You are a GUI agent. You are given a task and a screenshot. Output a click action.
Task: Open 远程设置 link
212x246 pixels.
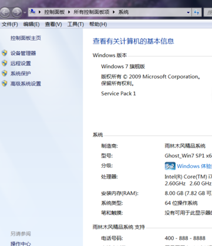pyautogui.click(x=21, y=63)
